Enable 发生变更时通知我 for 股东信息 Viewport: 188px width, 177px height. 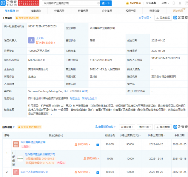(x=30, y=127)
